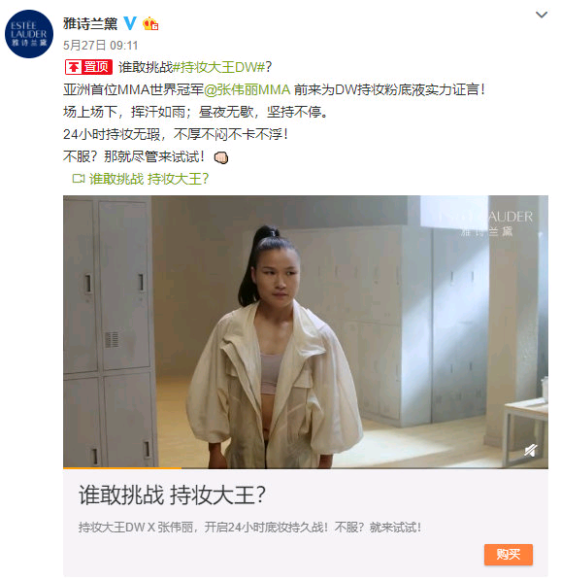Image resolution: width=561 pixels, height=580 pixels.
Task: Toggle the video mute speaker icon
Action: tap(531, 450)
